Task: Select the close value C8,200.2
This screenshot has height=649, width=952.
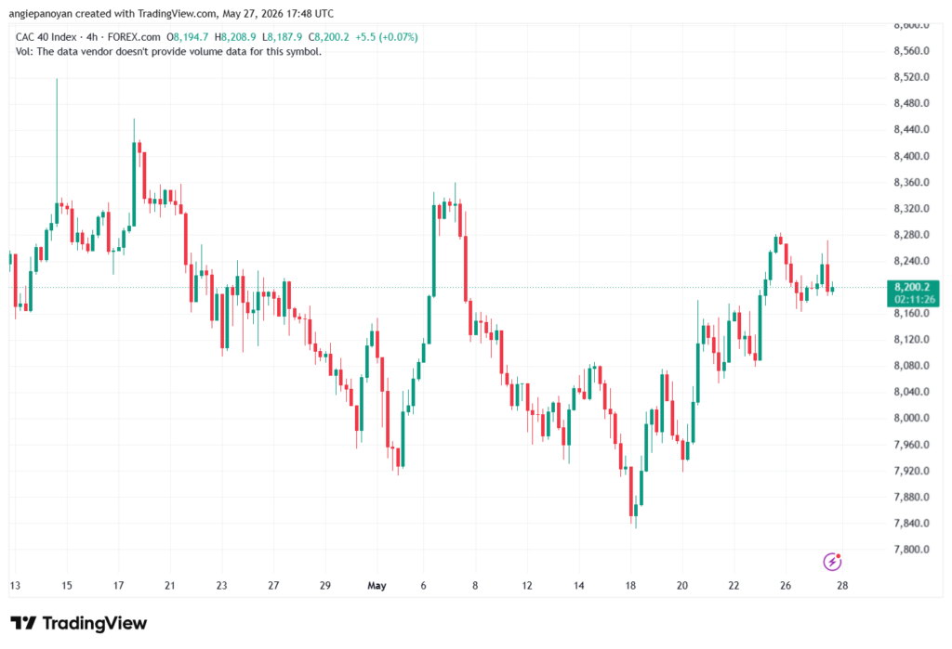Action: tap(328, 37)
